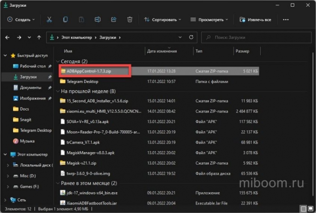Click the Copy icon in toolbar
The image size is (316, 213).
point(65,20)
